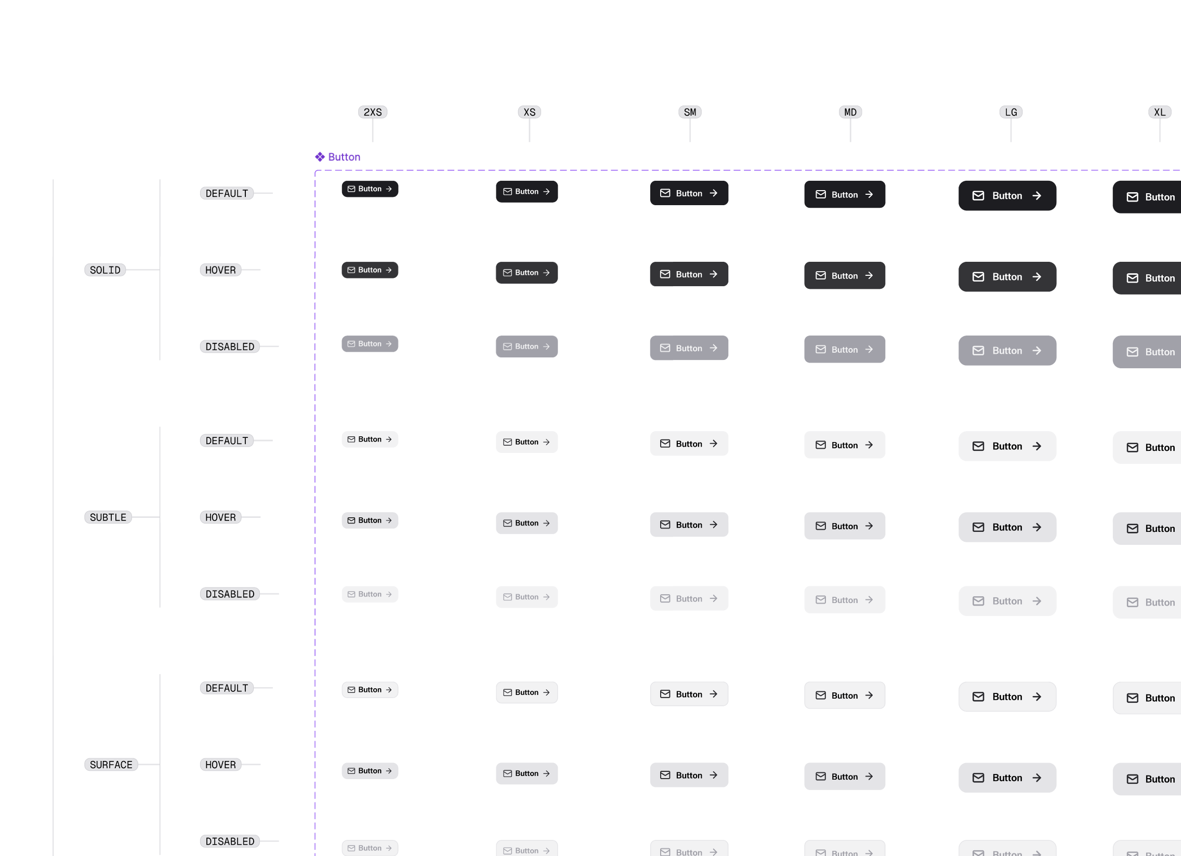1181x856 pixels.
Task: Select the MD size column label
Action: [850, 112]
